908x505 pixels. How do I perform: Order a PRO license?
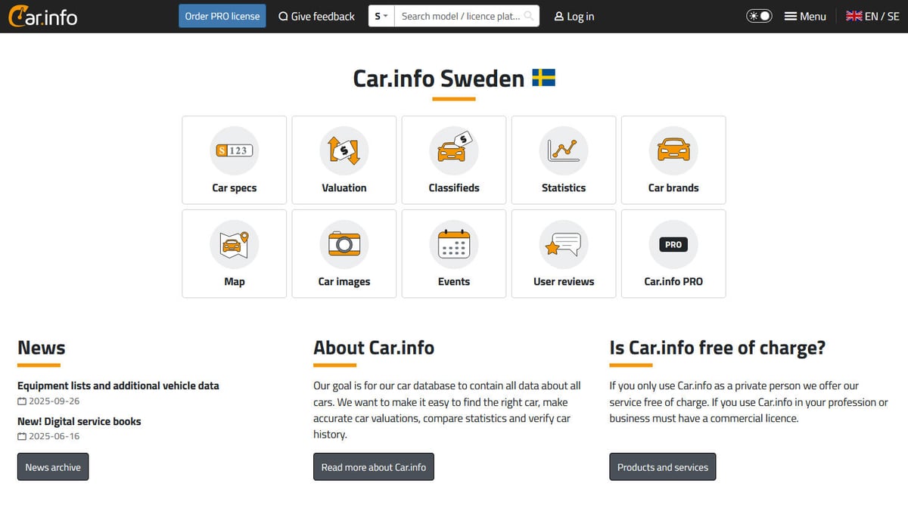(222, 15)
